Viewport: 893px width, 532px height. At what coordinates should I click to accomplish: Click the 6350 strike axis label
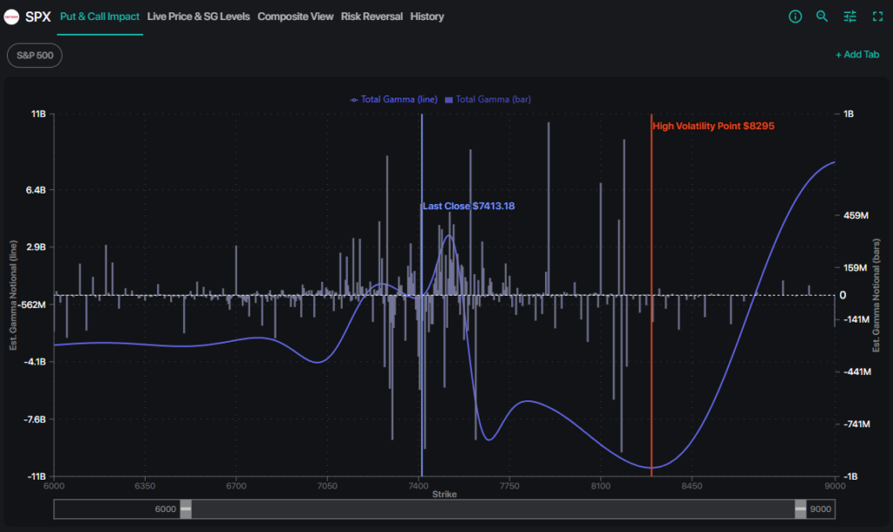(x=145, y=486)
